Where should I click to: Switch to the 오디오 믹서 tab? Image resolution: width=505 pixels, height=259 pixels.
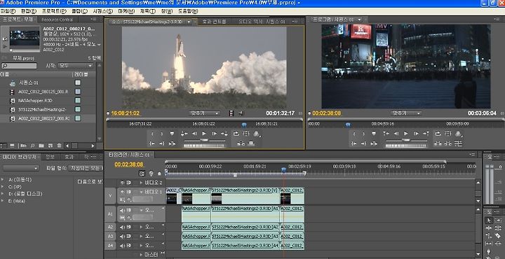click(x=262, y=22)
